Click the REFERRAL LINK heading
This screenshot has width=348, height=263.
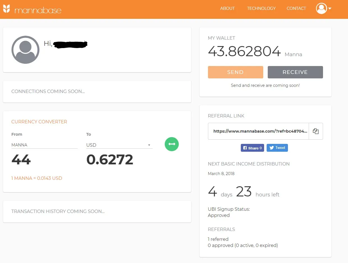226,116
